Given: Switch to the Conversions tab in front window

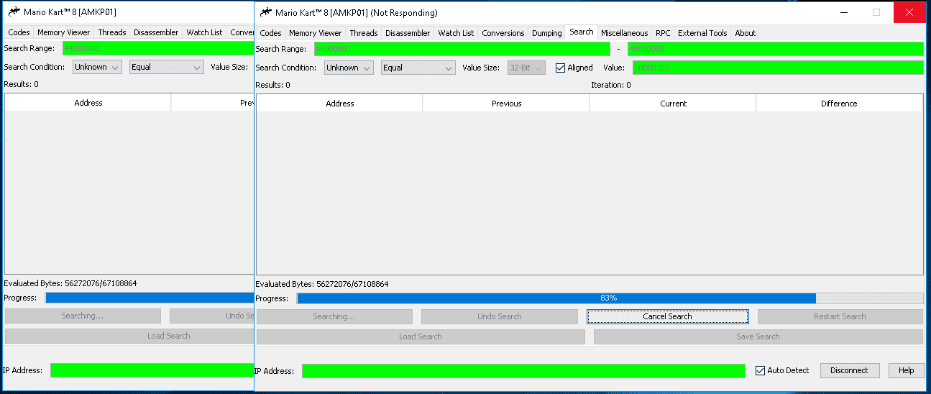Looking at the screenshot, I should coord(503,33).
